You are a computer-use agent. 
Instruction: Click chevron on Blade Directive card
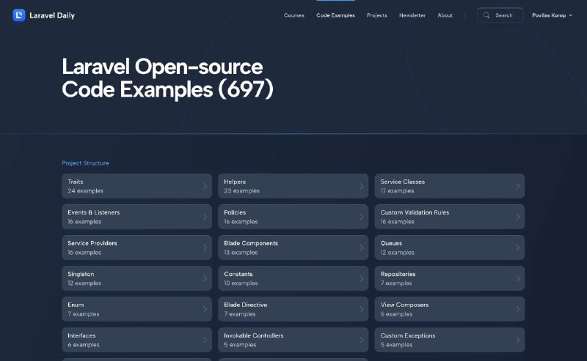click(x=361, y=309)
